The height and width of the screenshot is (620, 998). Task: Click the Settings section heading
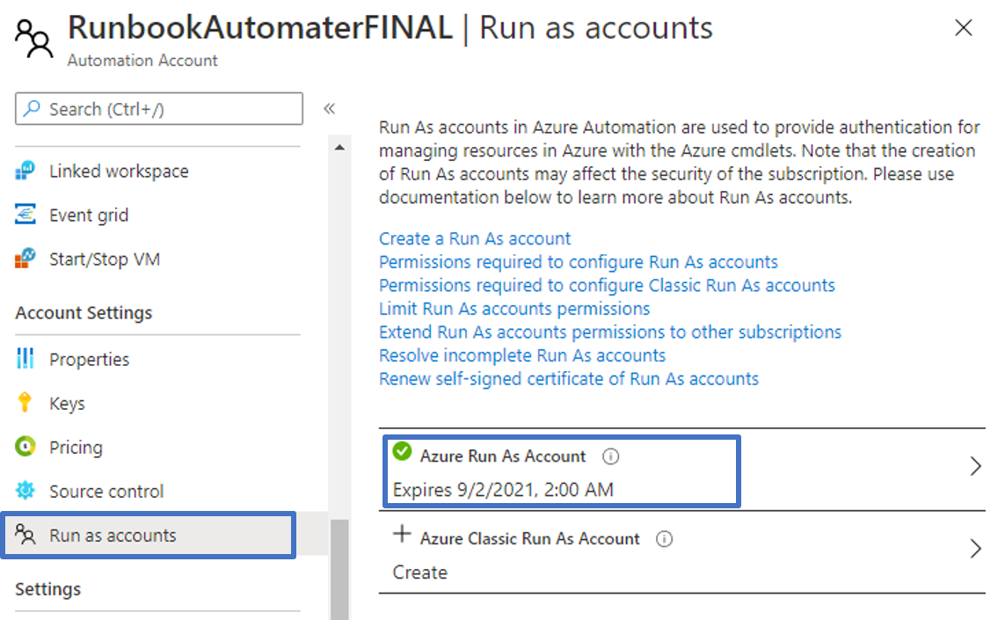[47, 589]
